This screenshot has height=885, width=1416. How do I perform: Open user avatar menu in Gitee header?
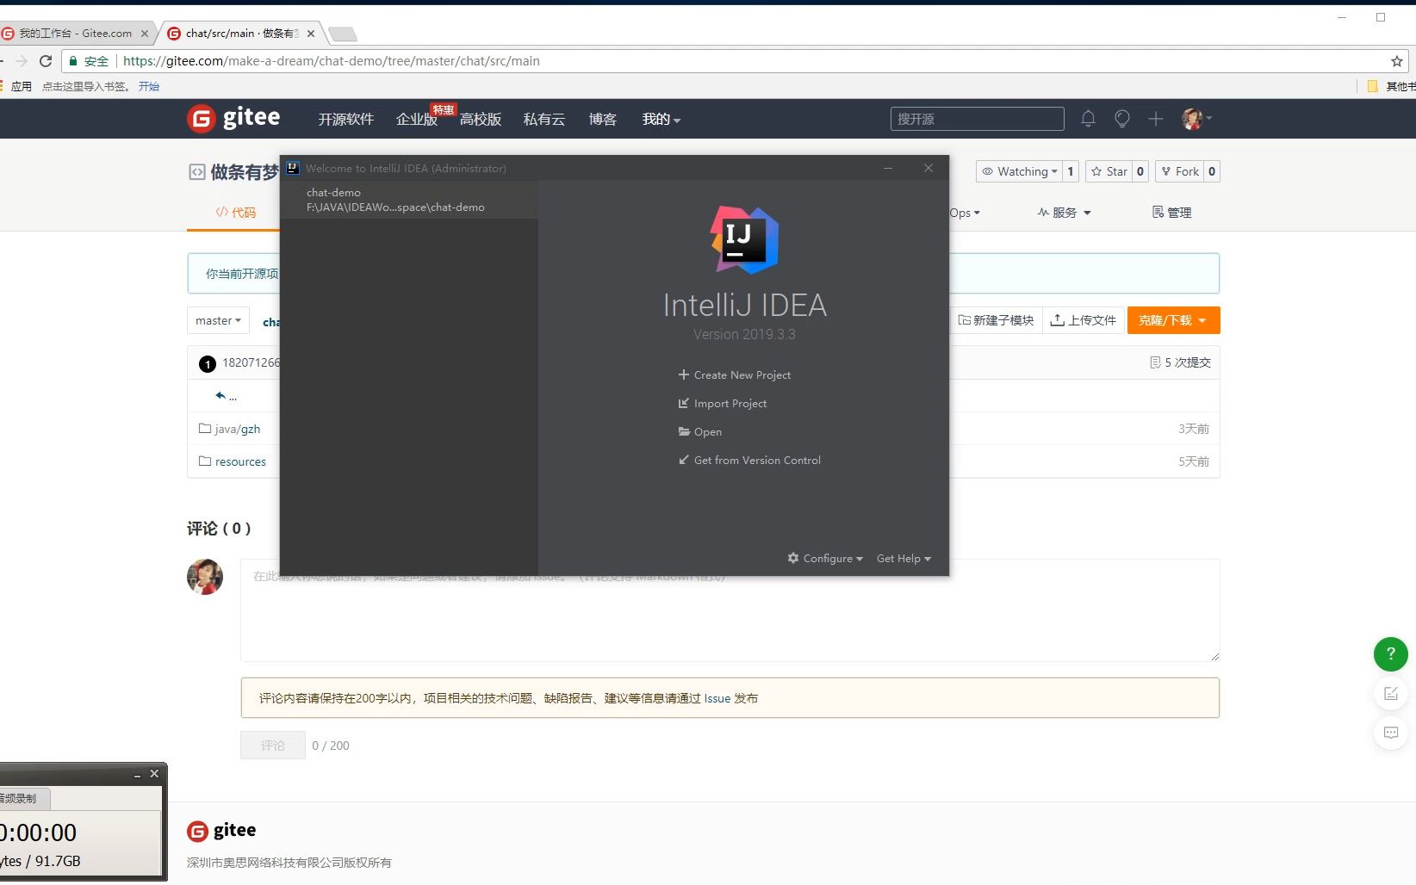pyautogui.click(x=1196, y=119)
